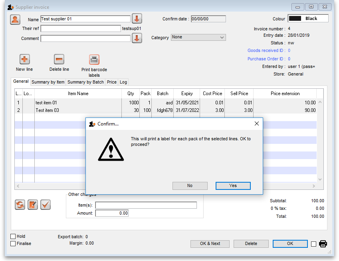The height and width of the screenshot is (261, 339).
Task: Switch to Summary by Batch tab
Action: (85, 82)
